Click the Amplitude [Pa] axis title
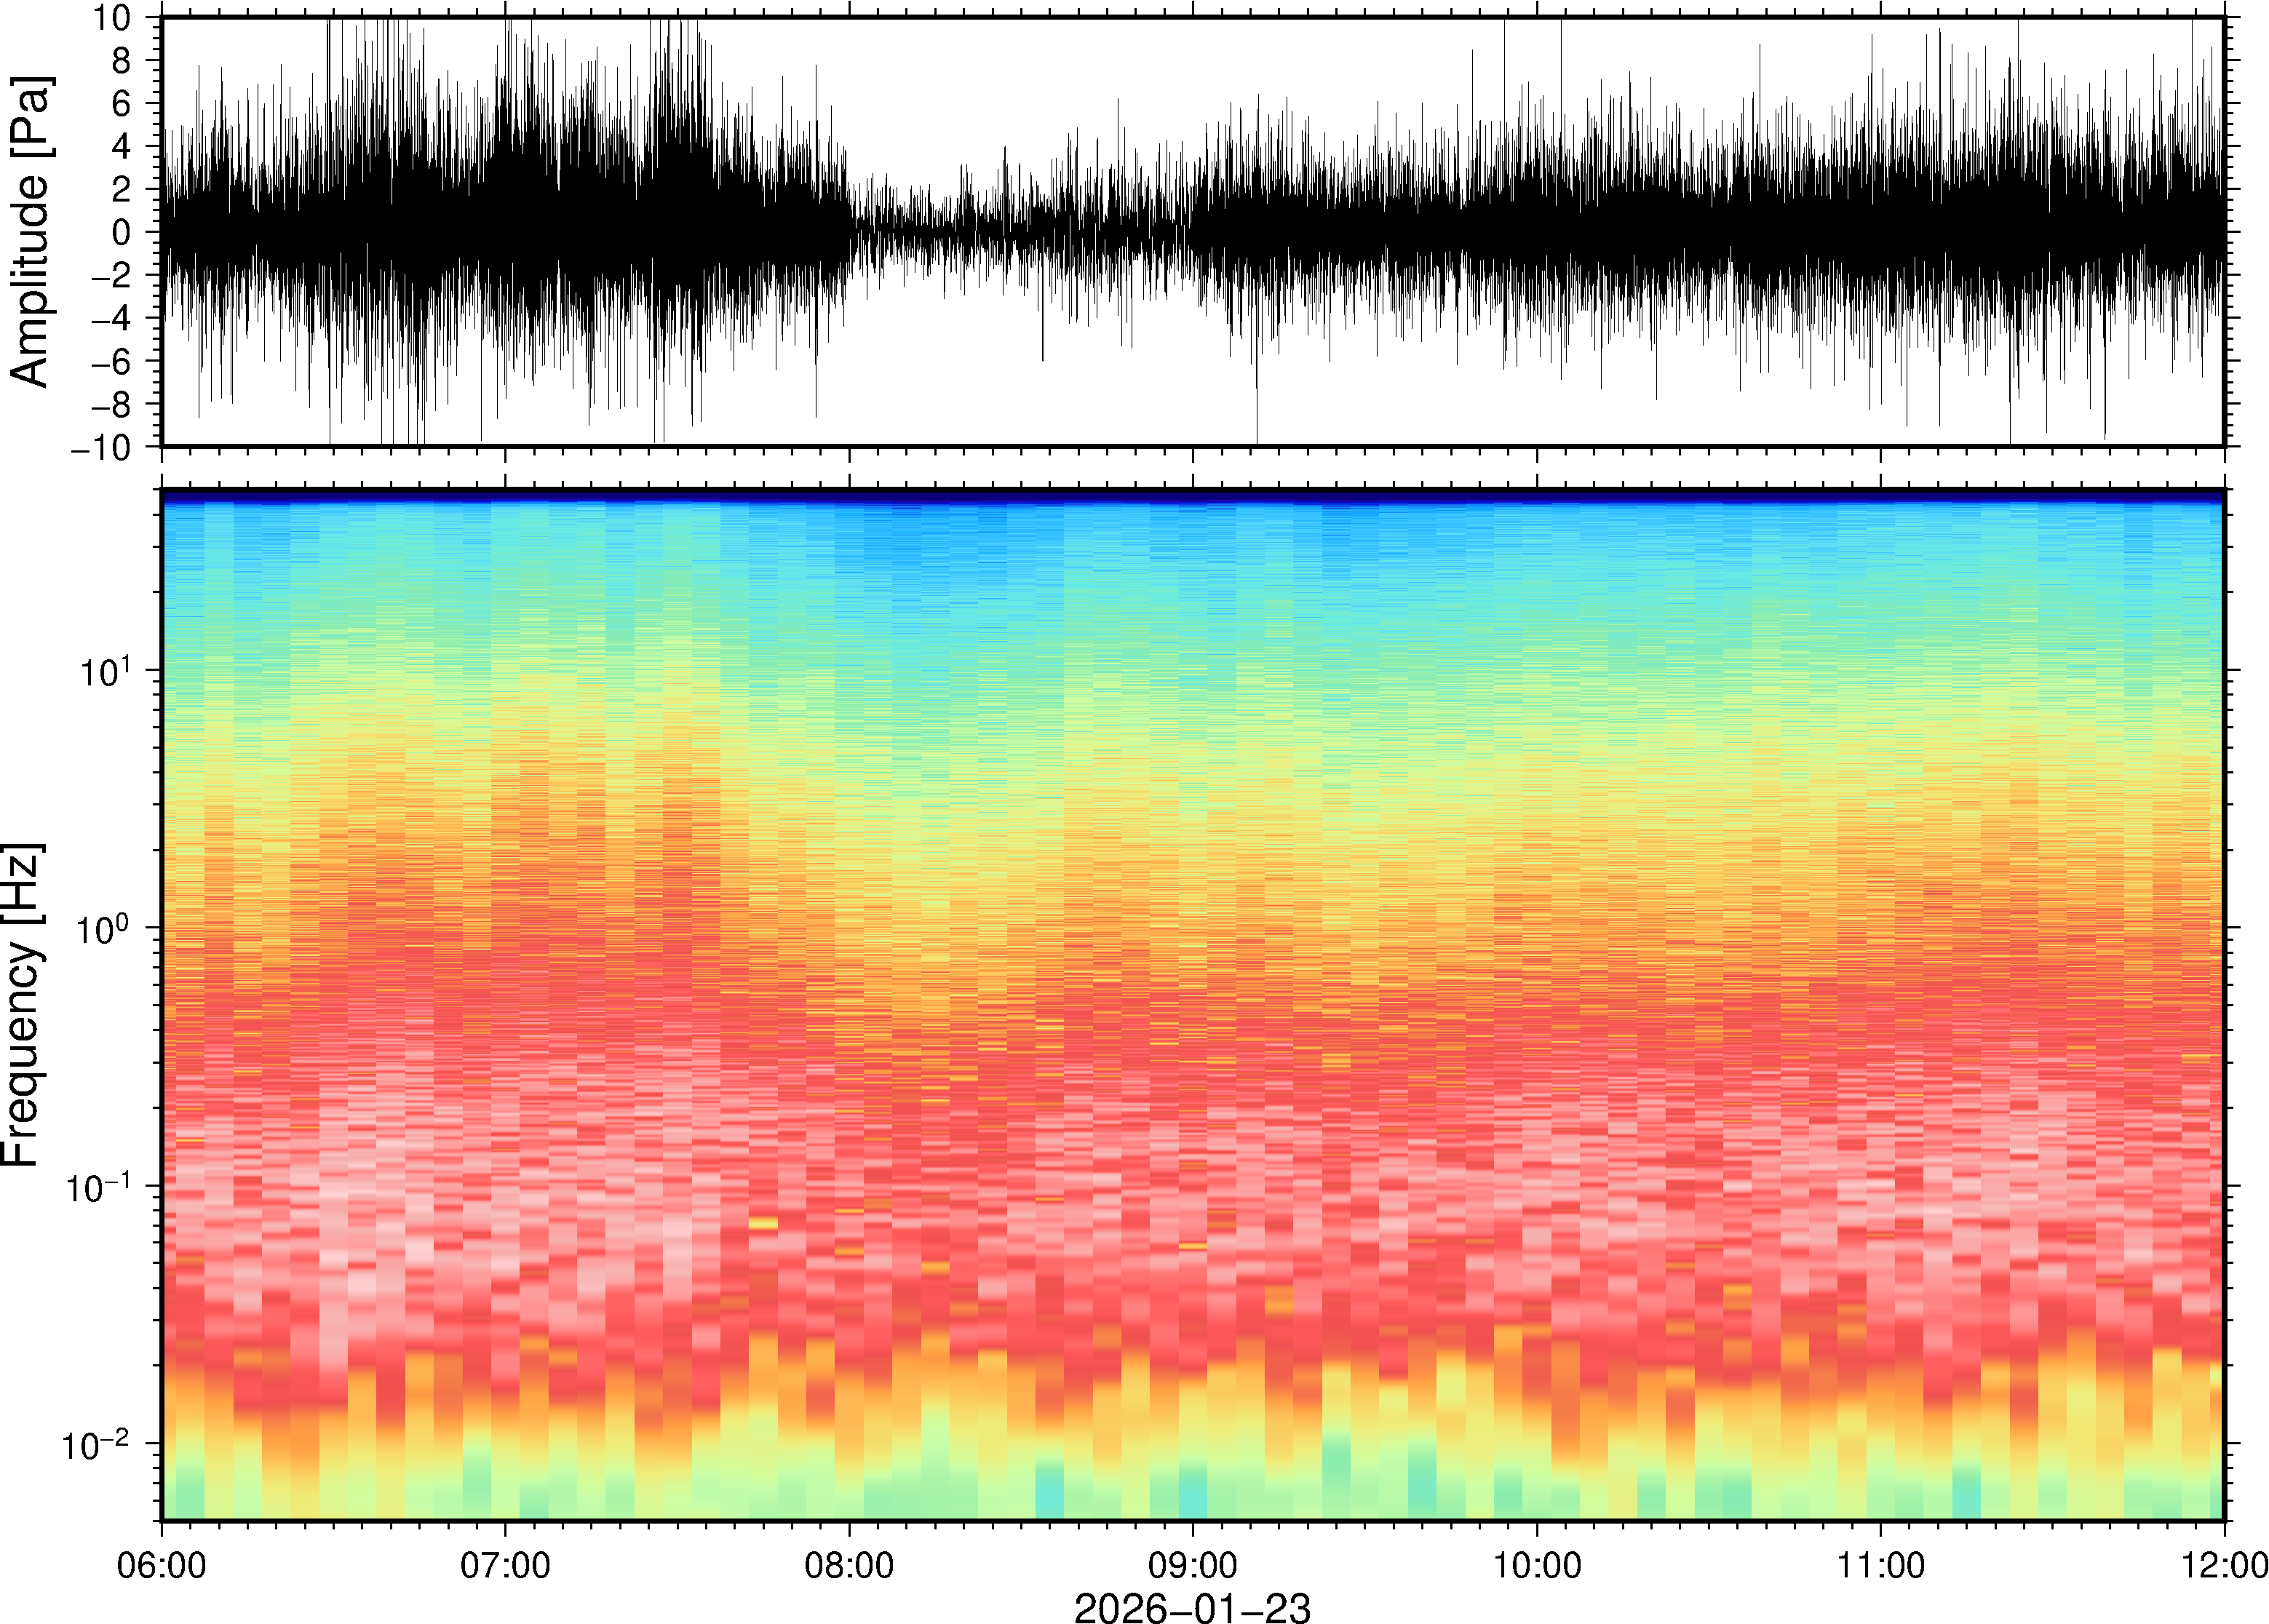This screenshot has width=2269, height=1624. (30, 231)
